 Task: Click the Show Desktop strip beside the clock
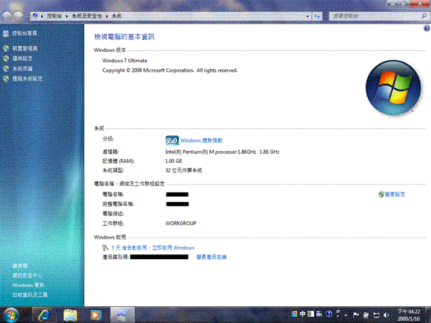(428, 315)
